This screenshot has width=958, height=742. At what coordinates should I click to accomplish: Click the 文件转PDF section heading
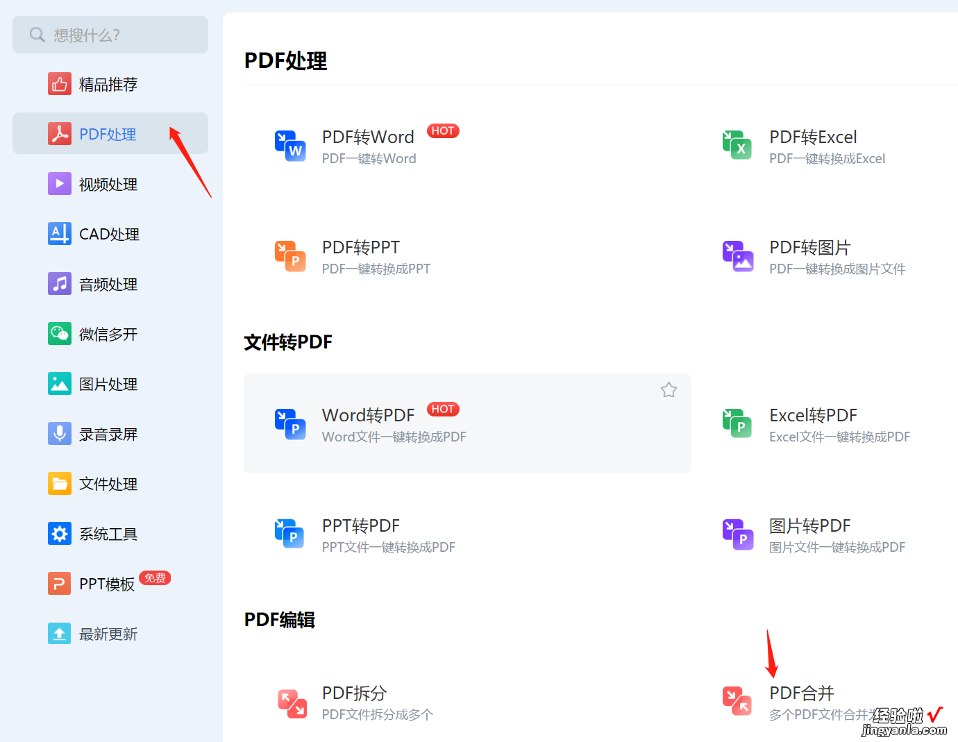pyautogui.click(x=288, y=342)
